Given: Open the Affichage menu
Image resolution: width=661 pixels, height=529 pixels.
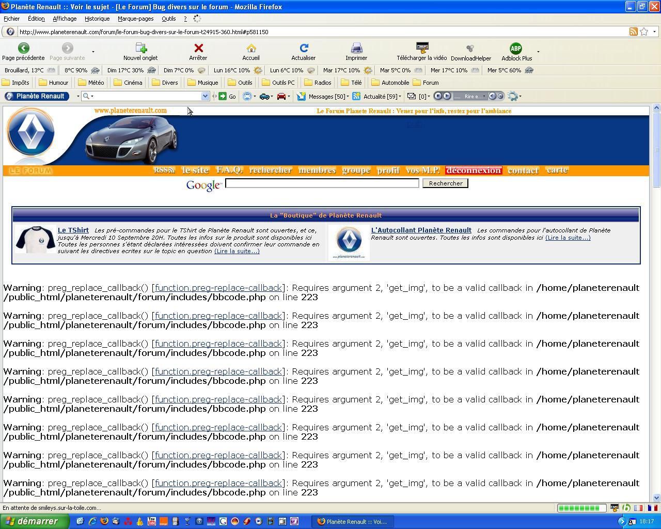Looking at the screenshot, I should (65, 19).
